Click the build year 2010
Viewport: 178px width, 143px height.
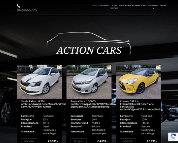tap(144, 119)
